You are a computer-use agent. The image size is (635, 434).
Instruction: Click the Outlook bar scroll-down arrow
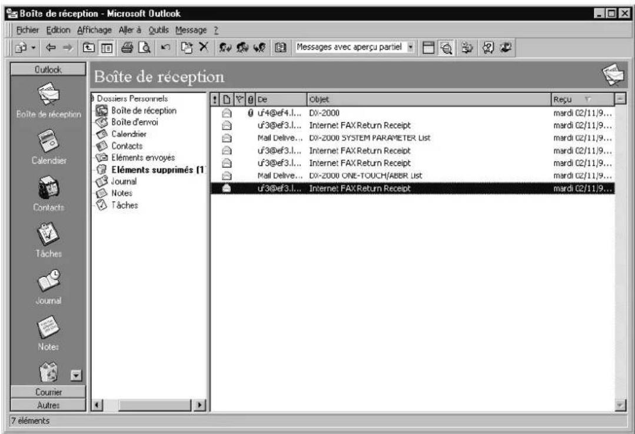click(x=76, y=375)
